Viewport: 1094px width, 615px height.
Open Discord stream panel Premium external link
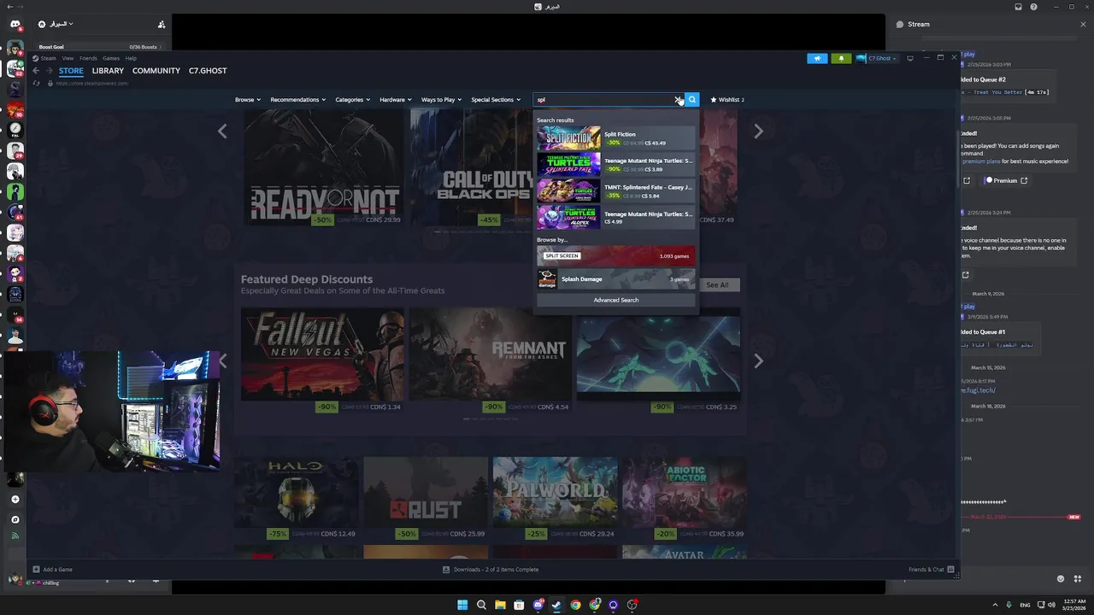point(1024,180)
